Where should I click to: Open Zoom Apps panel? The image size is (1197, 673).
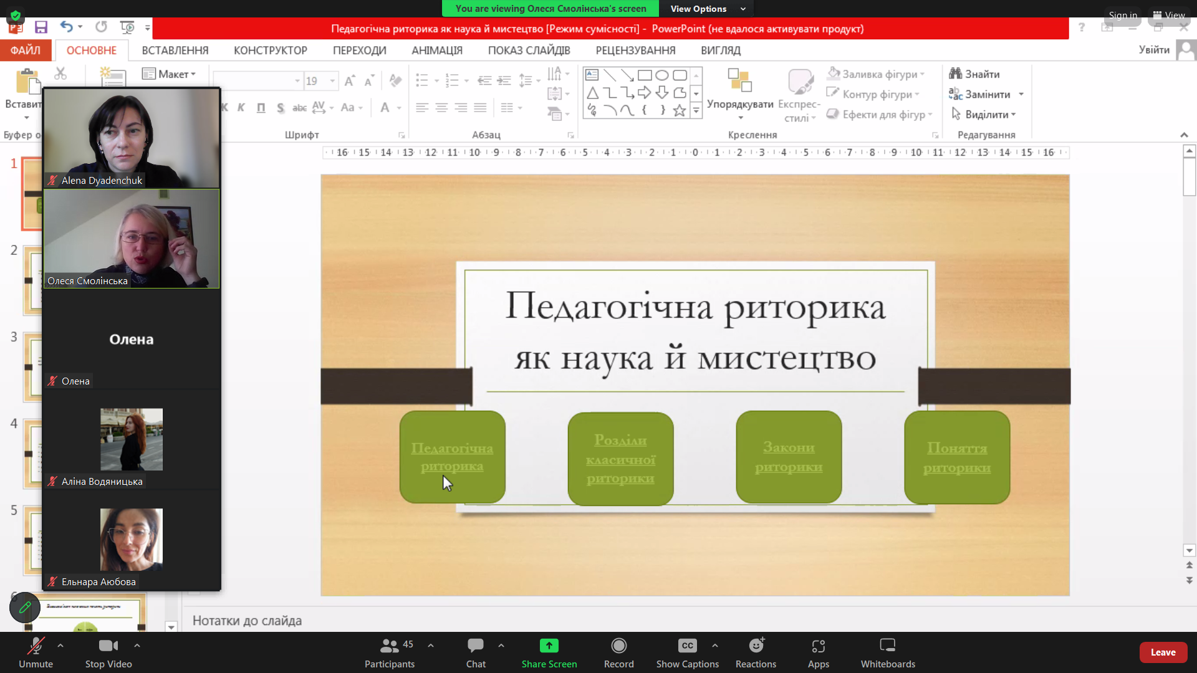coord(818,652)
